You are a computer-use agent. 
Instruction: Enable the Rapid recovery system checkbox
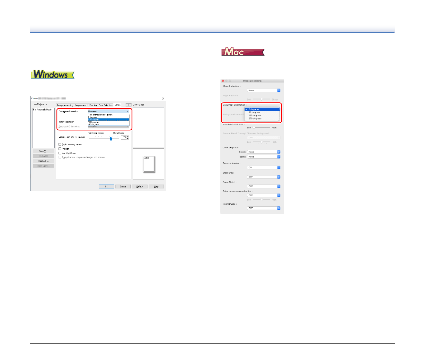[60, 144]
